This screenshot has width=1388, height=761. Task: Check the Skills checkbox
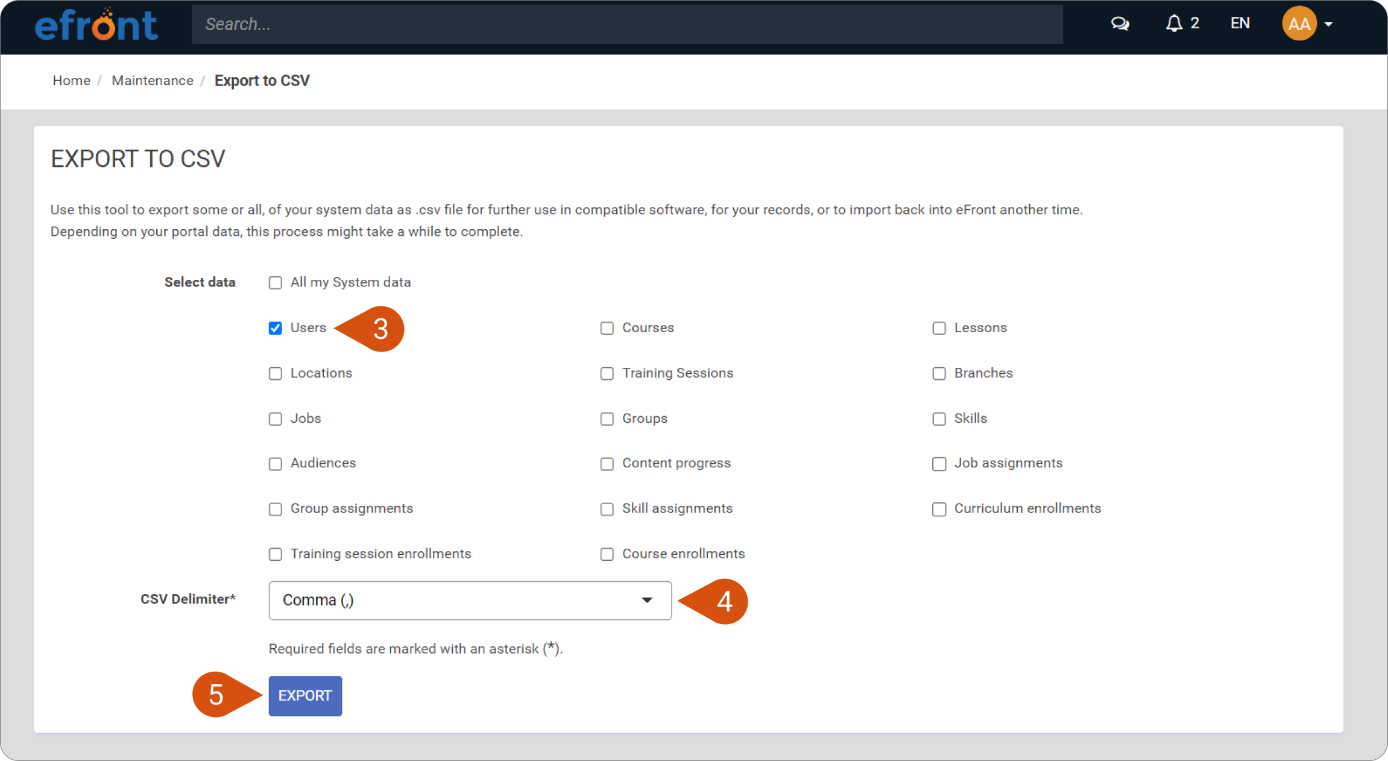(939, 418)
